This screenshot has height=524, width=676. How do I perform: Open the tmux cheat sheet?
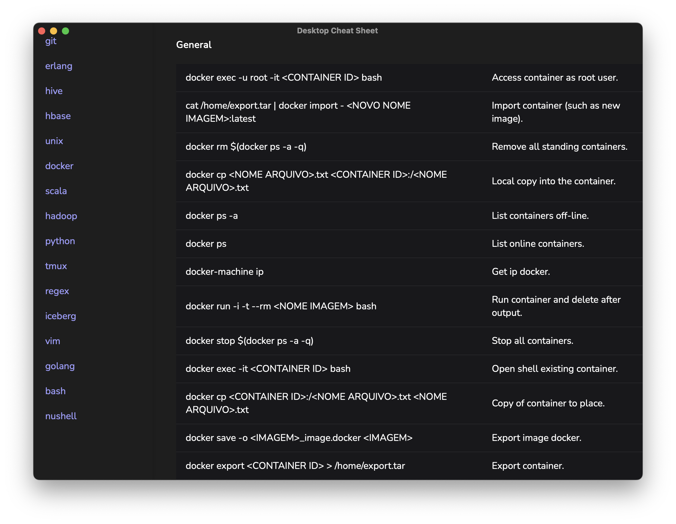pyautogui.click(x=56, y=266)
